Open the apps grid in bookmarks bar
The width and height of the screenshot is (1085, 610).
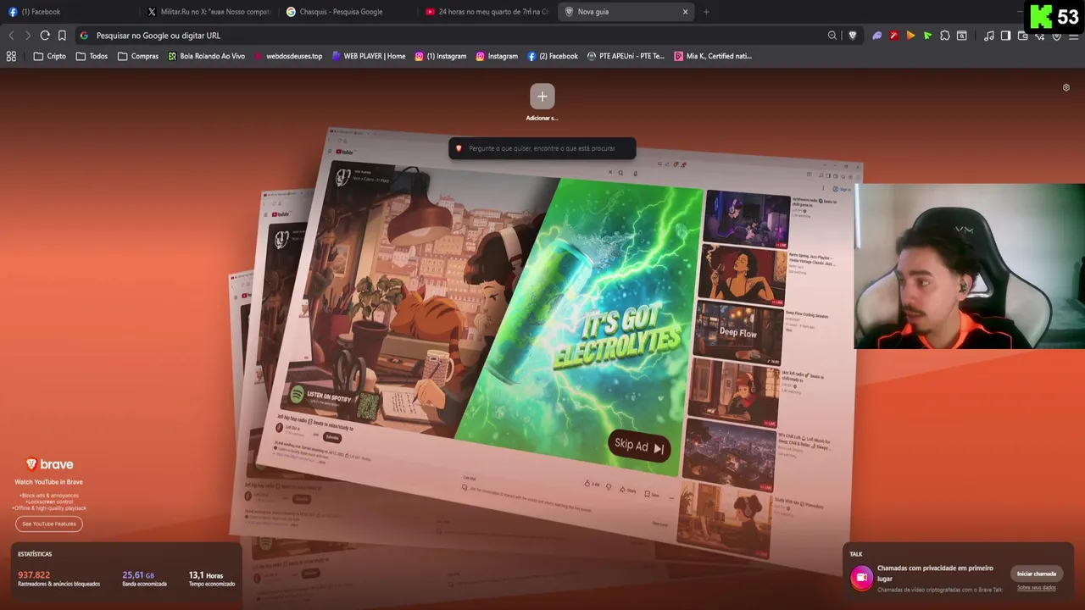[x=11, y=56]
